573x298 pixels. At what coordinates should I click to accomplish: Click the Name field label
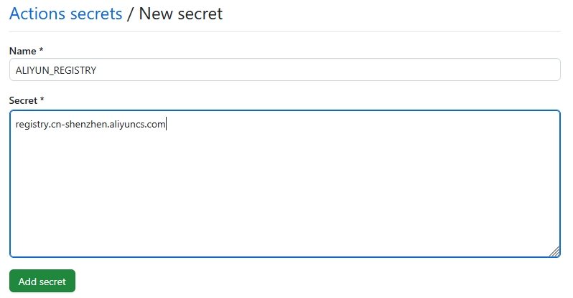click(24, 51)
